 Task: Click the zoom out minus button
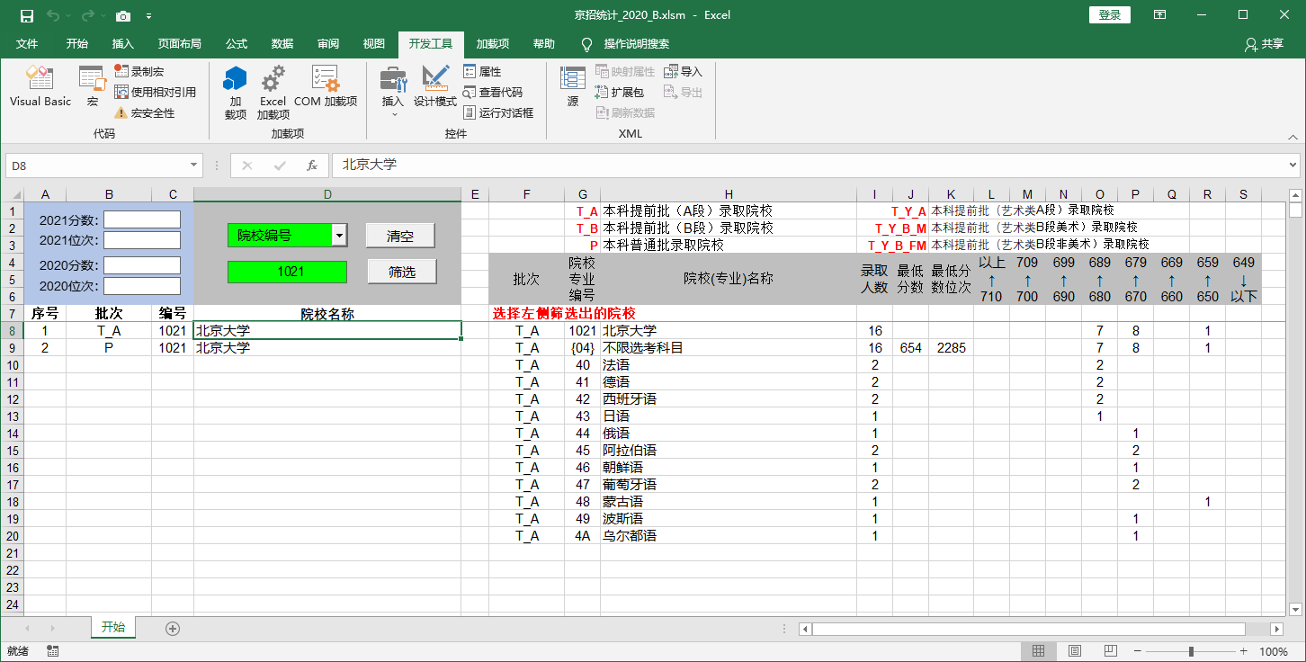pos(1138,651)
